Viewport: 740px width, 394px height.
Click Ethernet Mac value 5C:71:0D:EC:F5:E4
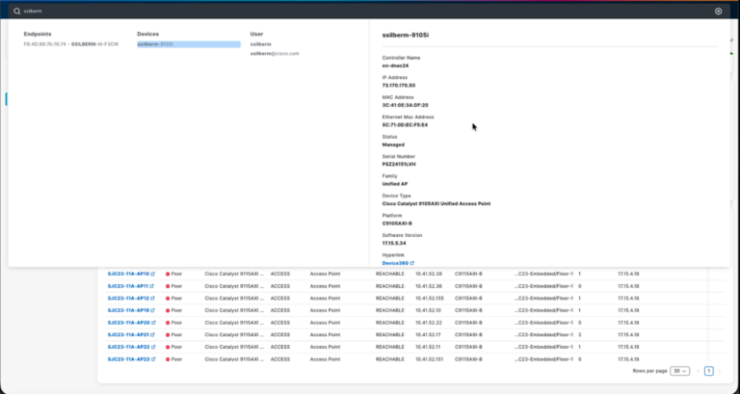tap(405, 125)
